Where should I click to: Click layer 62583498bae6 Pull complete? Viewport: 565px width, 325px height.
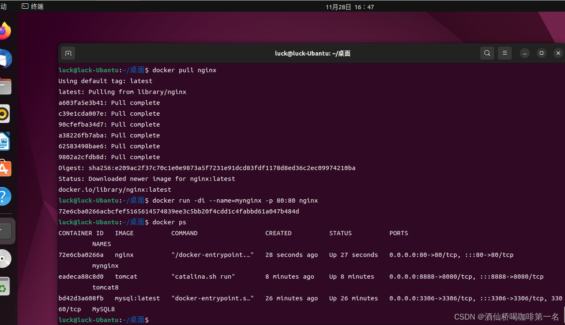(109, 146)
